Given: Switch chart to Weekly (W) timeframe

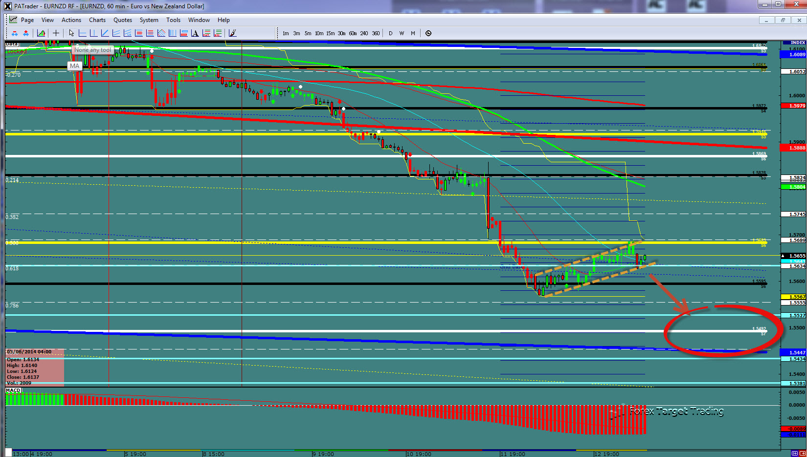Looking at the screenshot, I should (402, 34).
